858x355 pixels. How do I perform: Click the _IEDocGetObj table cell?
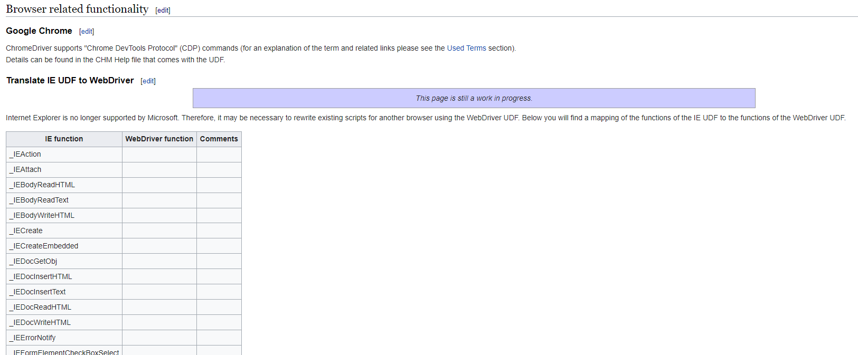[64, 262]
